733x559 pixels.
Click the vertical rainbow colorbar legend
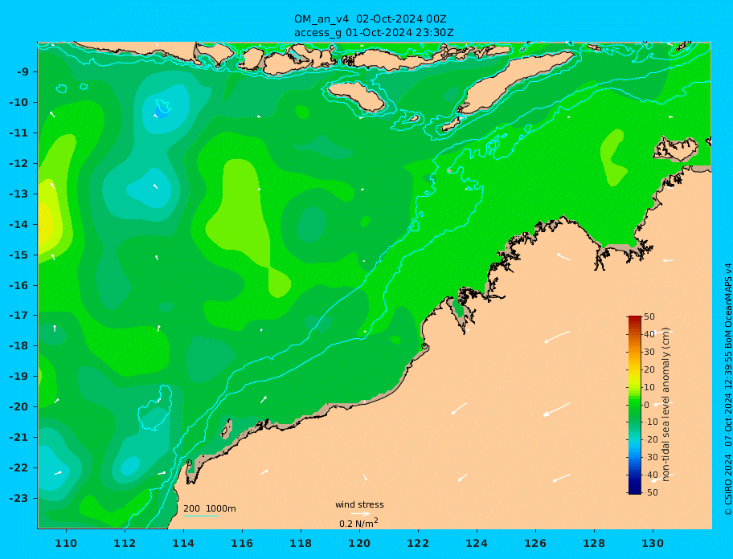[634, 405]
